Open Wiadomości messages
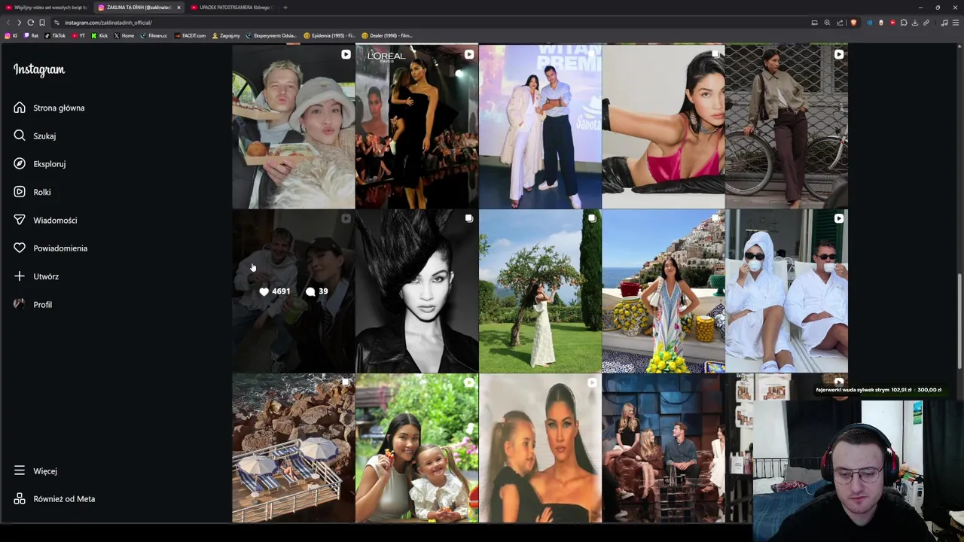This screenshot has height=542, width=964. (x=45, y=220)
